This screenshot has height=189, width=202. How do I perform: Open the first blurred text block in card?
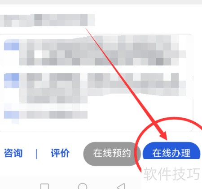click(x=103, y=51)
